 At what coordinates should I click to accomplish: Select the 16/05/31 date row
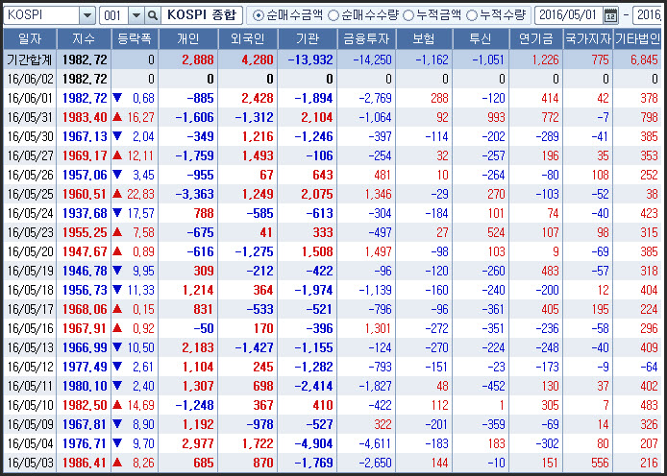coord(333,117)
